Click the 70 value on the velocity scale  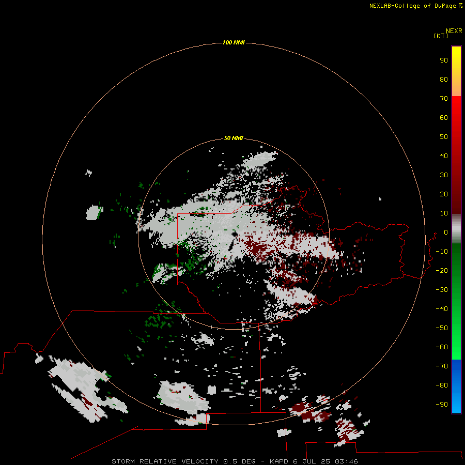tap(444, 99)
